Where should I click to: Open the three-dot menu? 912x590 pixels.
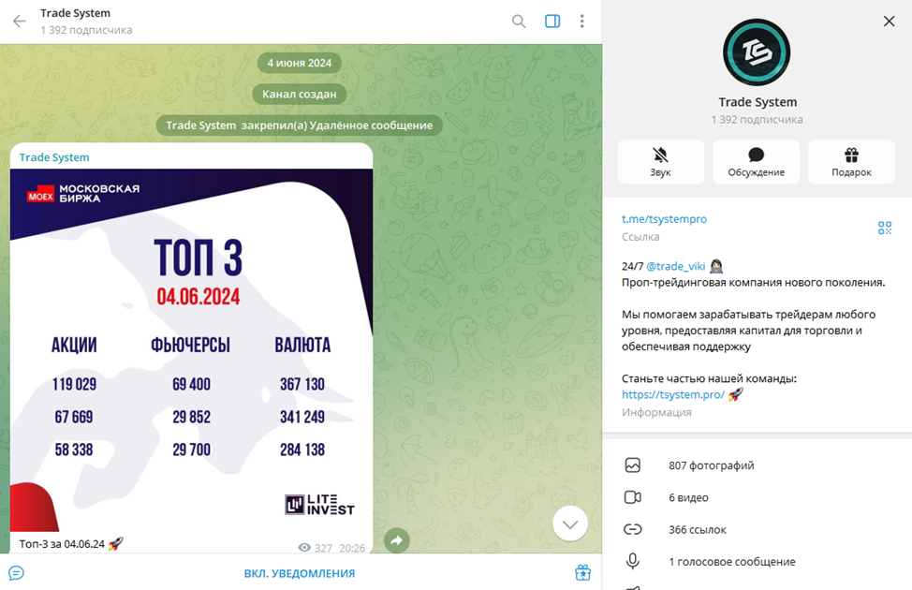coord(581,20)
